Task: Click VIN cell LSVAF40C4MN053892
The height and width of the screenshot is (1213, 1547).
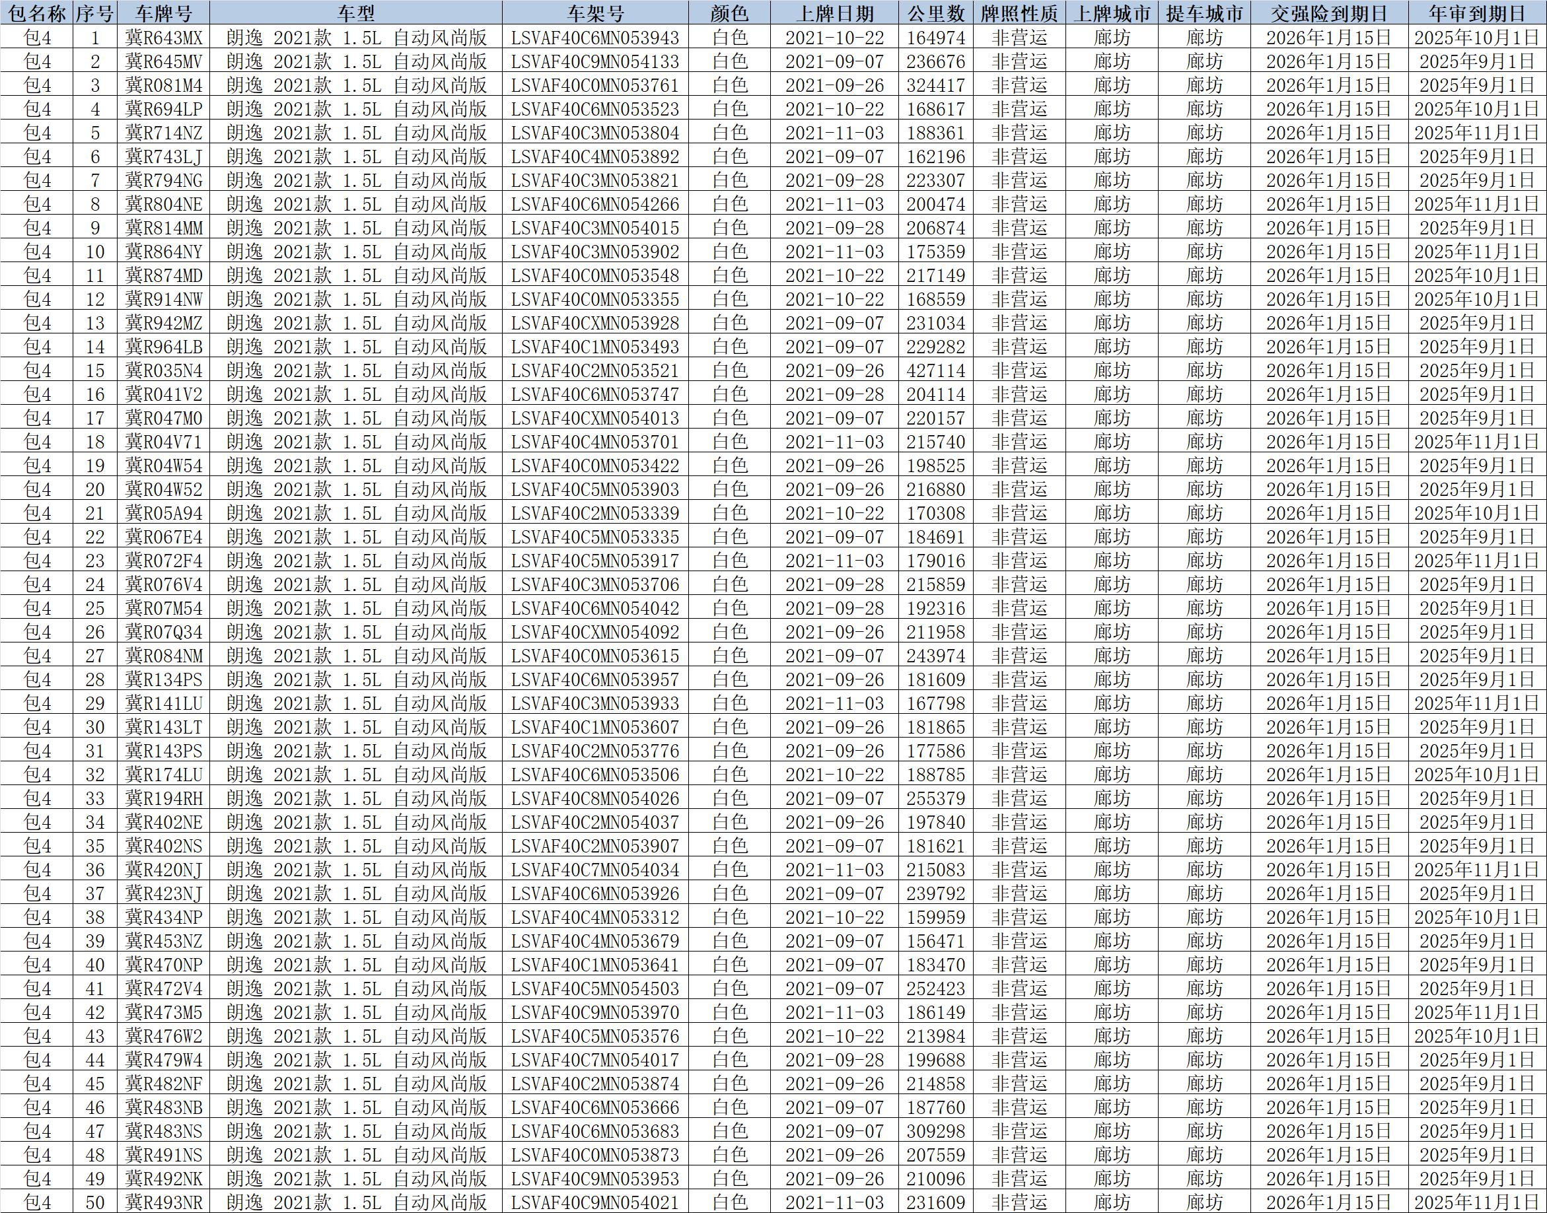Action: click(595, 157)
